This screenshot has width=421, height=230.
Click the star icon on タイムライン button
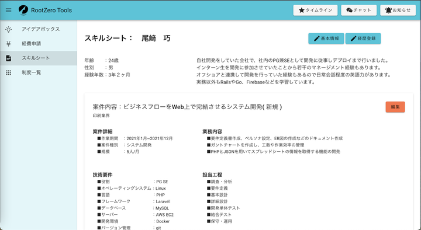click(x=302, y=10)
